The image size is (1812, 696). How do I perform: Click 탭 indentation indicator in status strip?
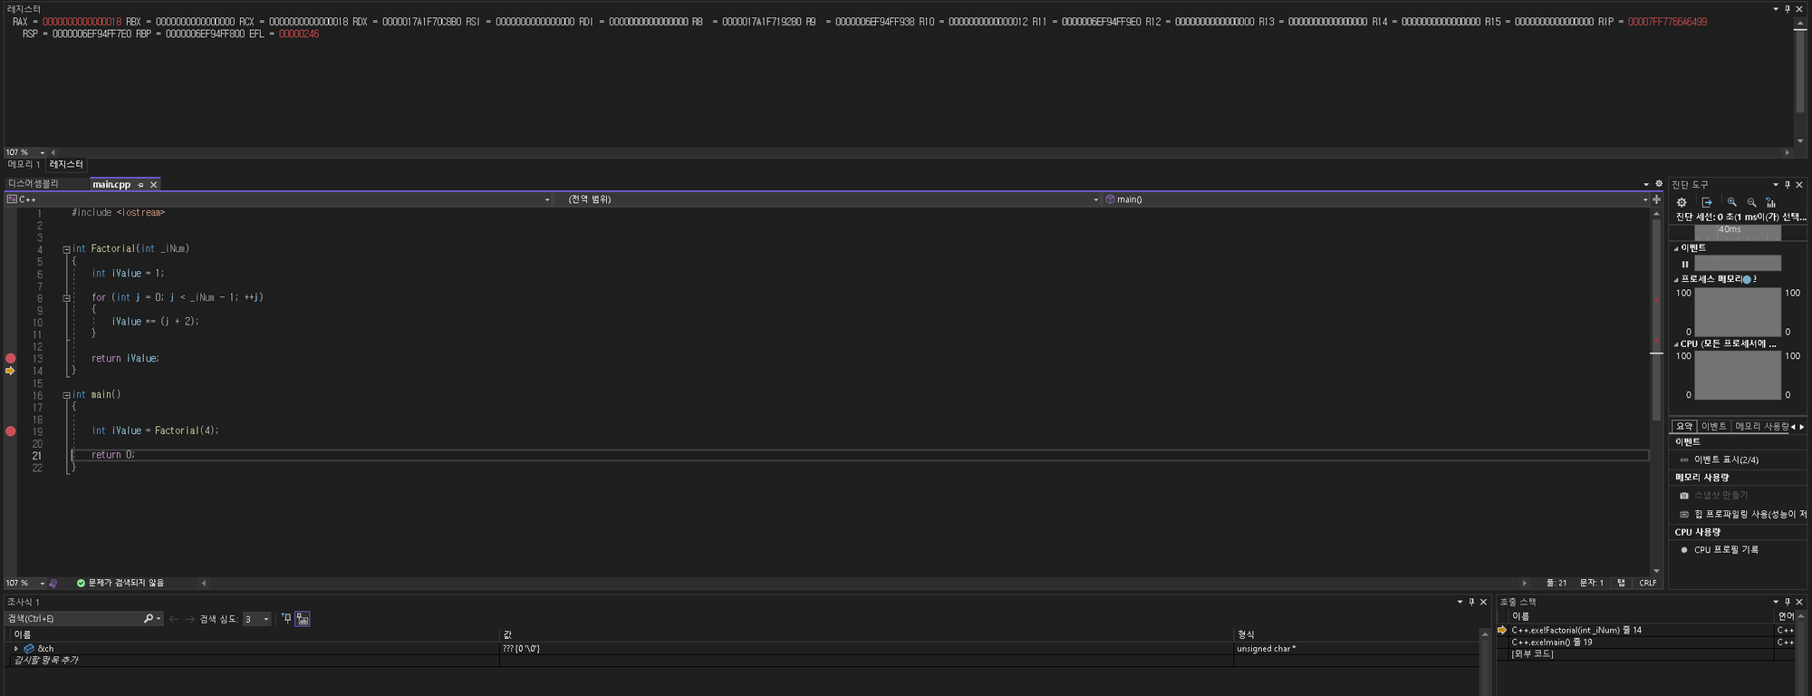(x=1621, y=583)
